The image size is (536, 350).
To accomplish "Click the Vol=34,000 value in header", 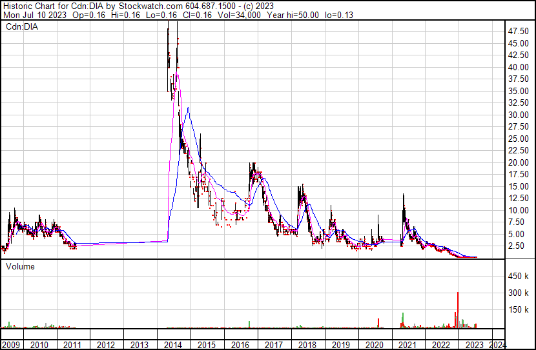I will [x=239, y=14].
